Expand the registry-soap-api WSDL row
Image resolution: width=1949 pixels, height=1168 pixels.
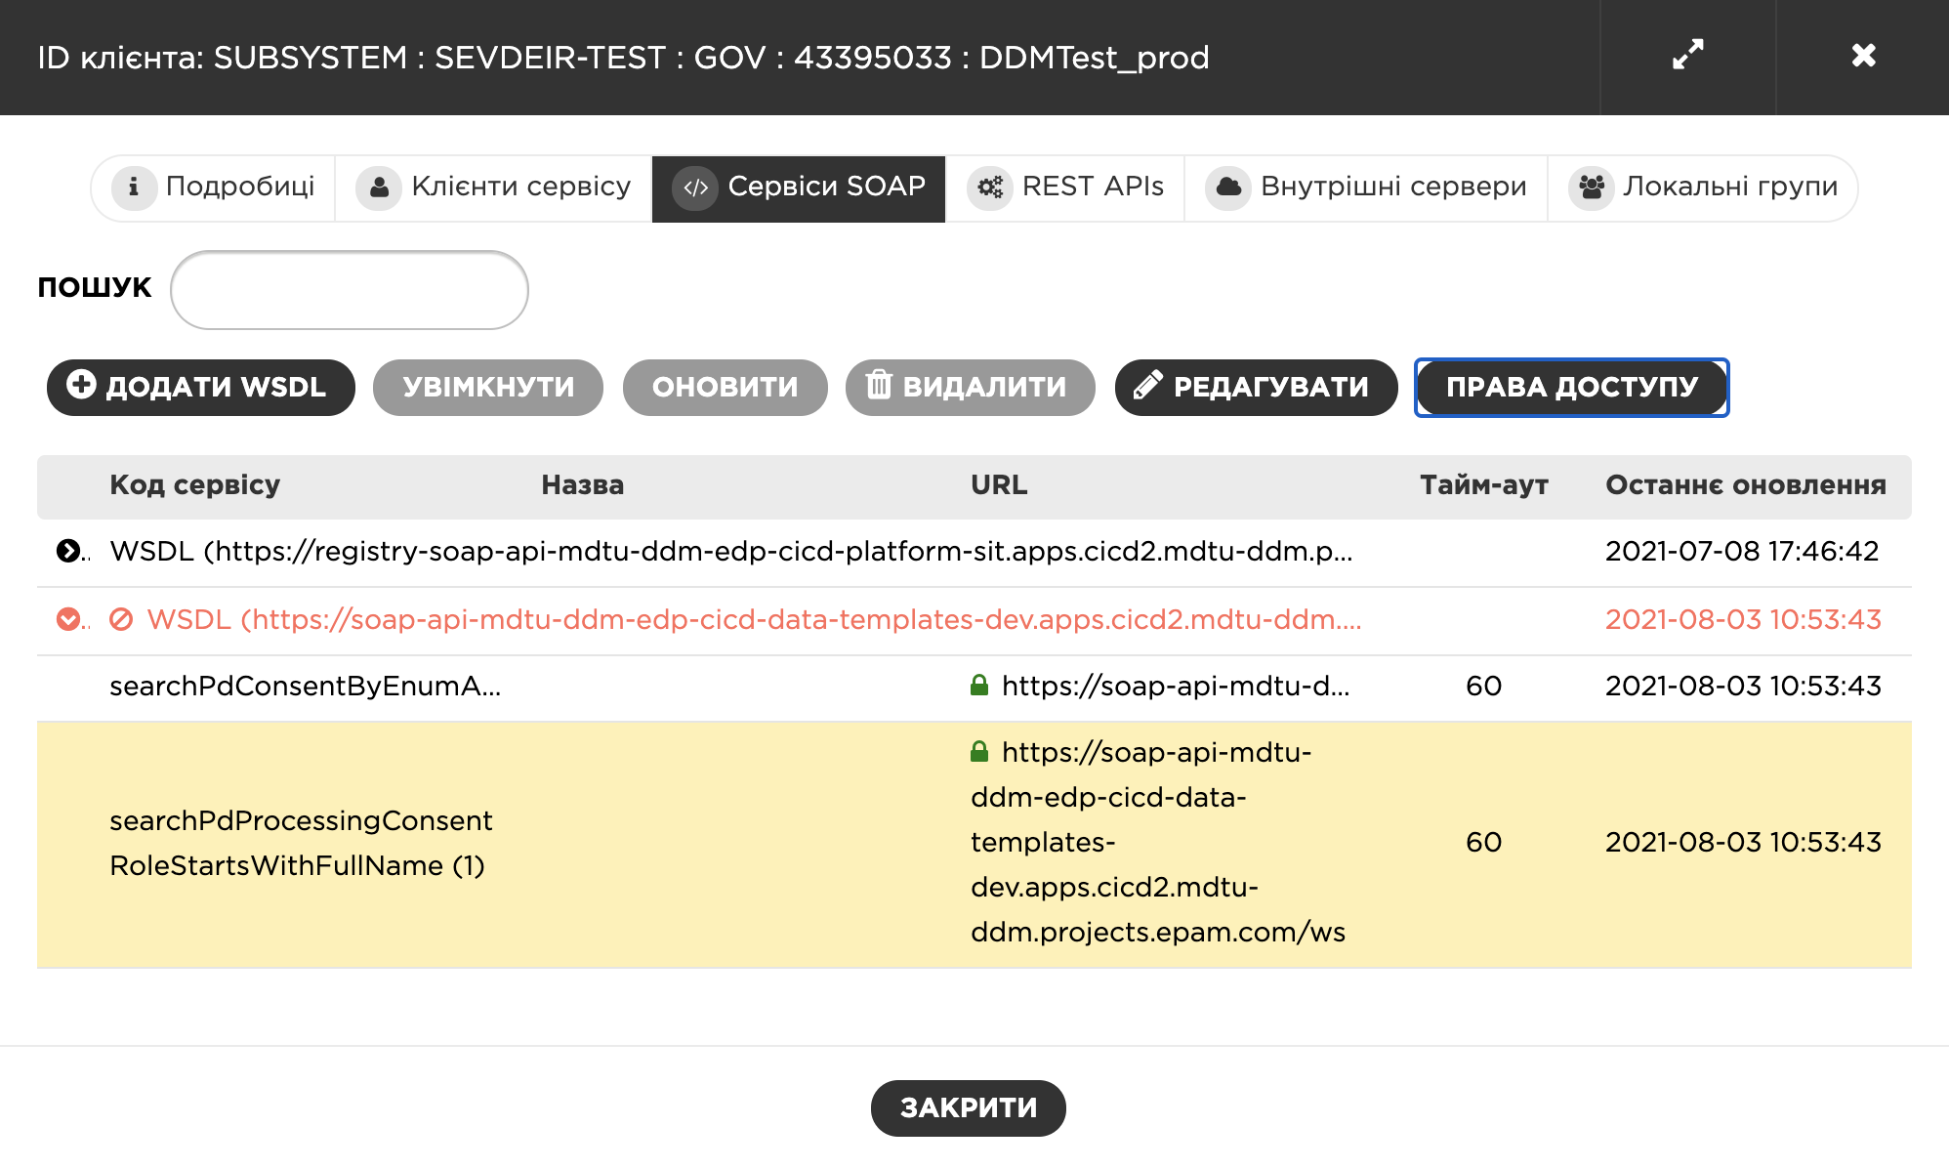point(67,551)
